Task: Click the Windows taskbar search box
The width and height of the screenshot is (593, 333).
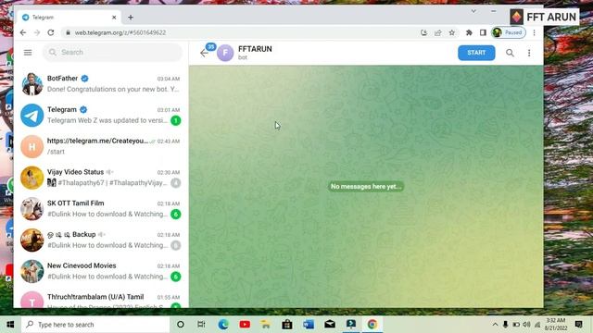Action: coord(95,325)
